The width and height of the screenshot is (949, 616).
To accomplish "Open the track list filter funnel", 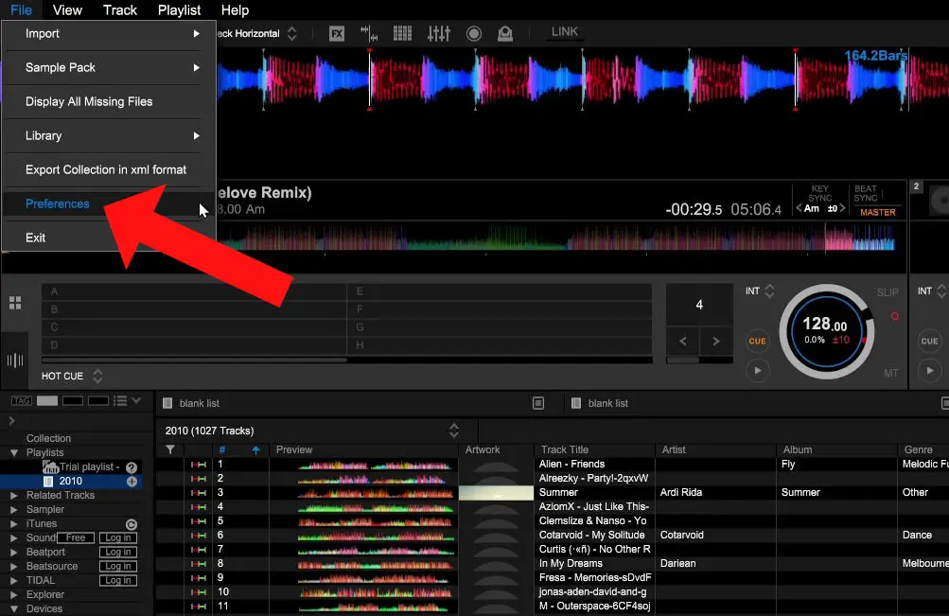I will (168, 449).
